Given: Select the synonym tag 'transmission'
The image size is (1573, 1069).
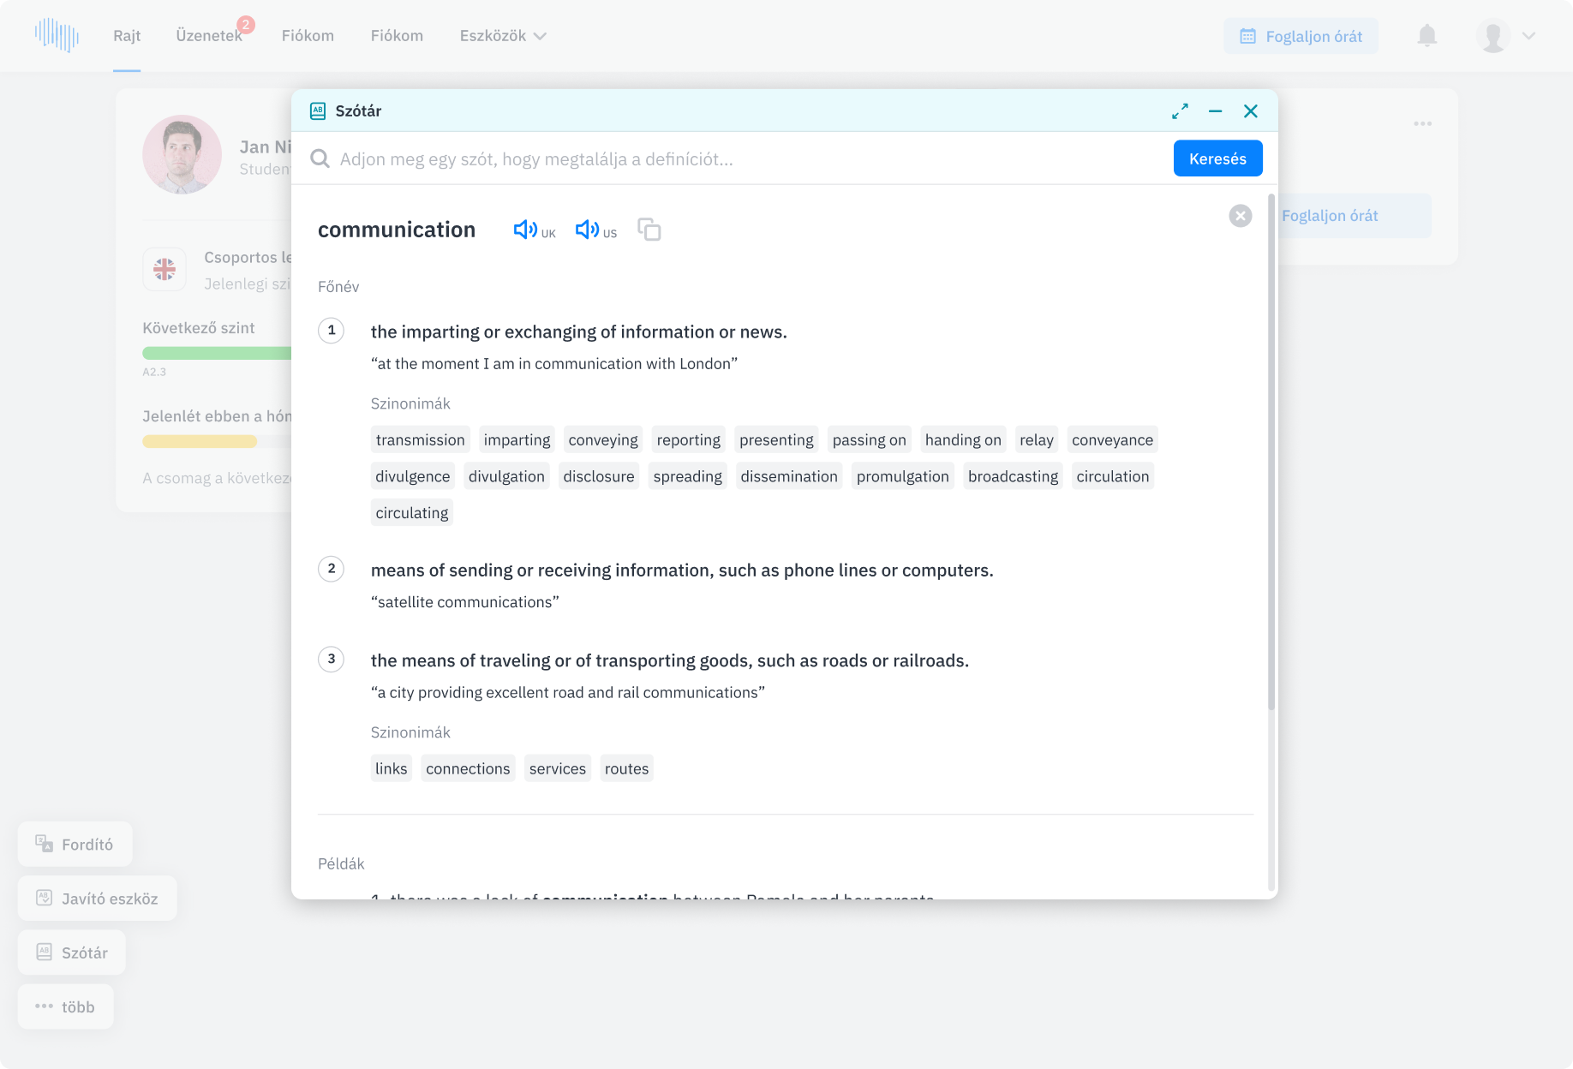Looking at the screenshot, I should (420, 440).
